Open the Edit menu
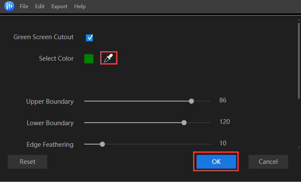 (x=40, y=6)
